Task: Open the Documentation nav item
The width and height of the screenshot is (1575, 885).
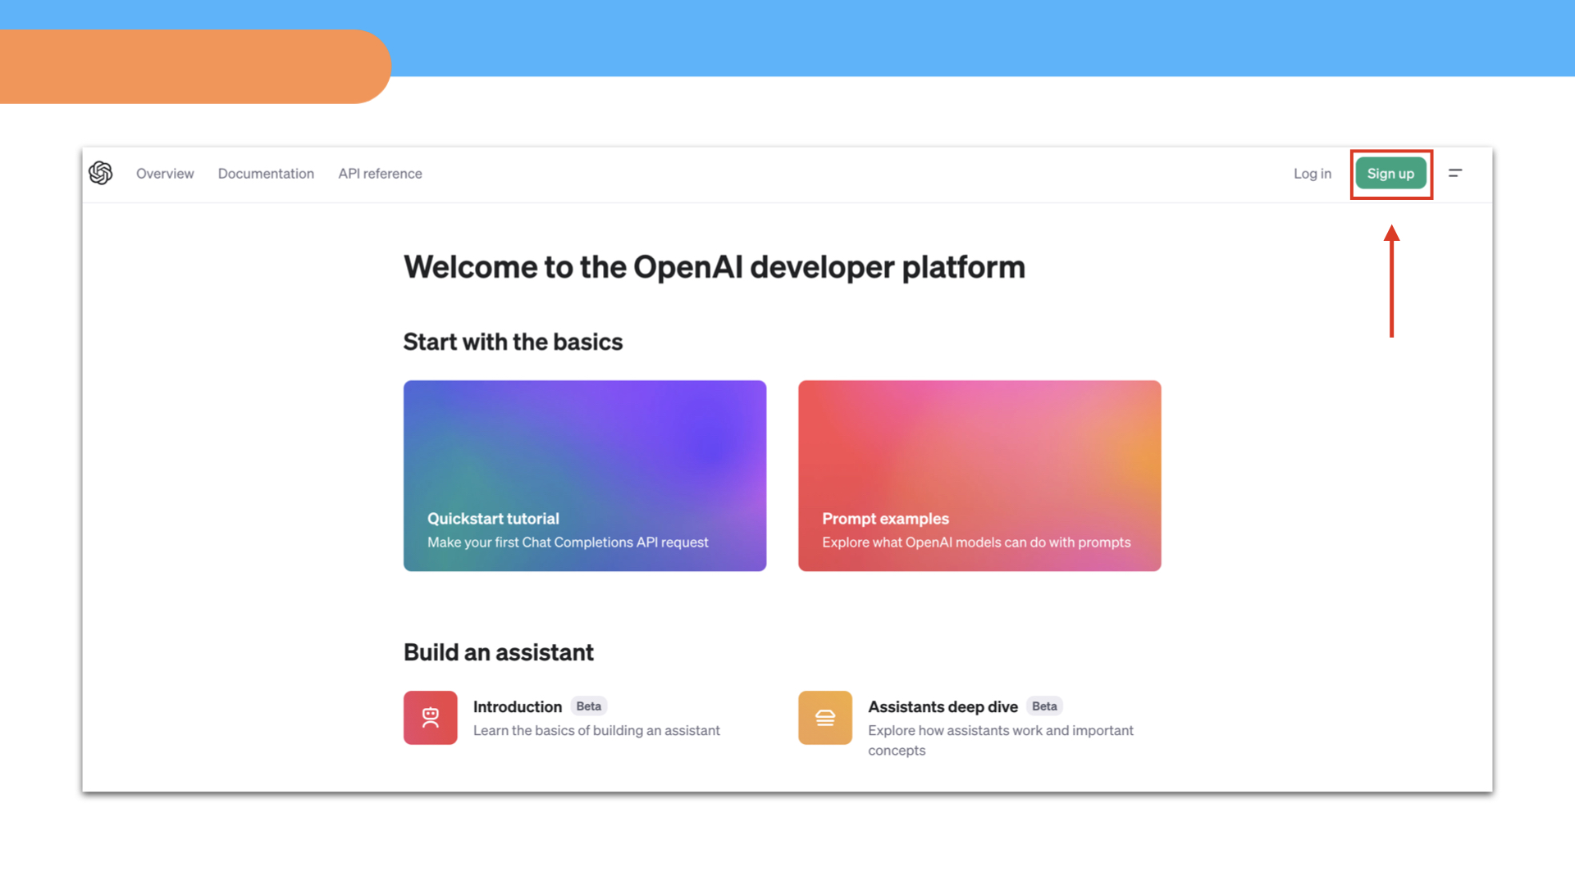Action: coord(266,174)
